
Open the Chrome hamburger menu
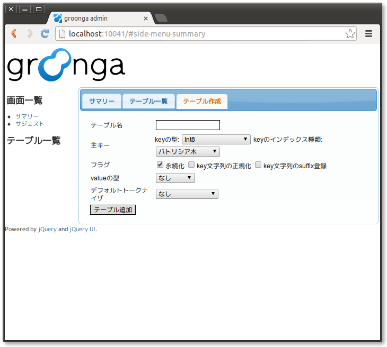(368, 34)
